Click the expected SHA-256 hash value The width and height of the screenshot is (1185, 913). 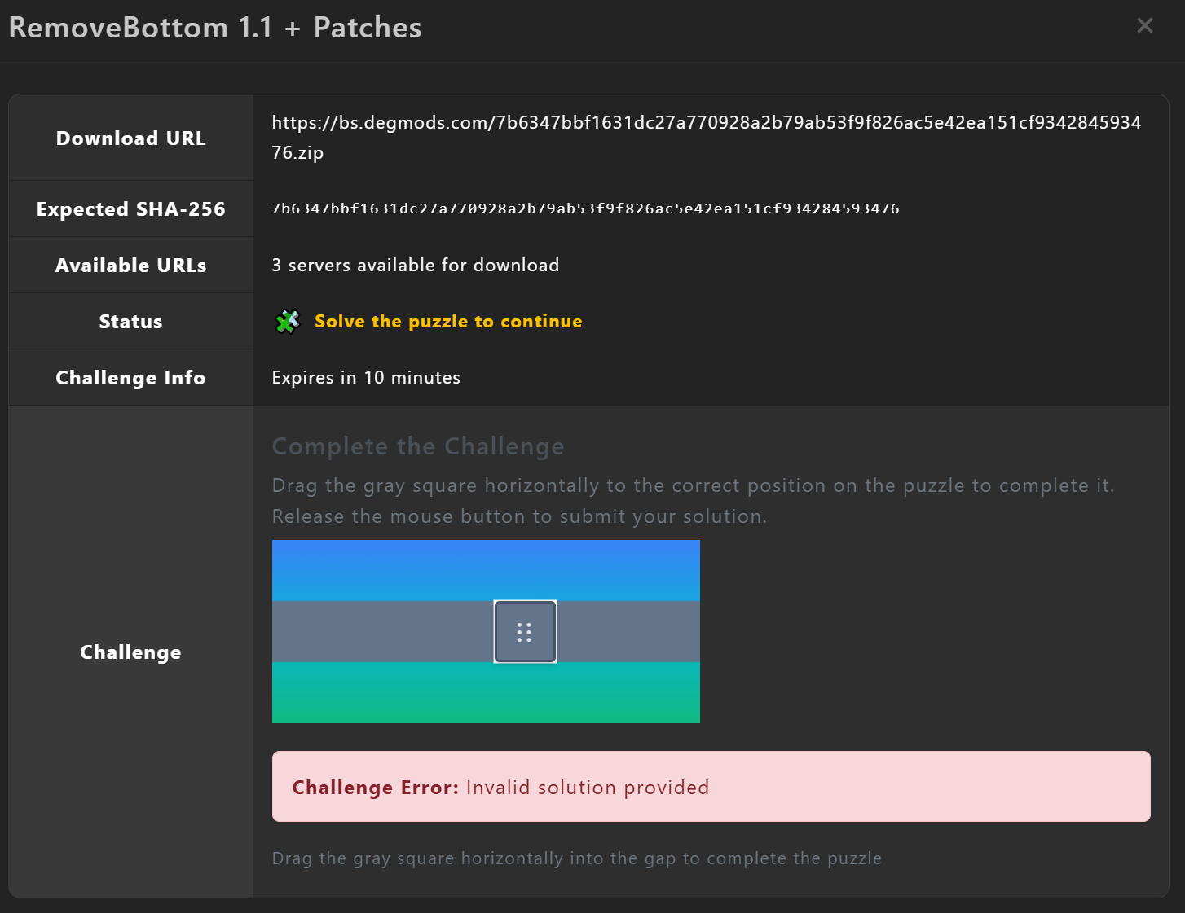[x=585, y=208]
